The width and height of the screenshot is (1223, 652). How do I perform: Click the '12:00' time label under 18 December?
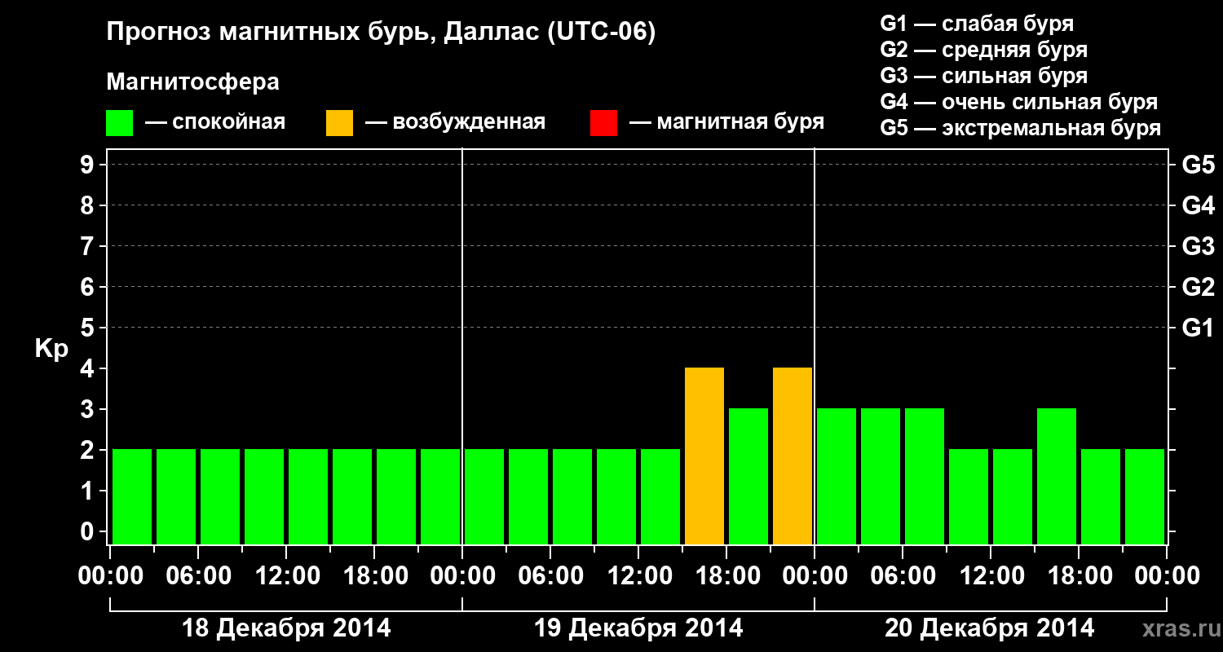pos(286,576)
